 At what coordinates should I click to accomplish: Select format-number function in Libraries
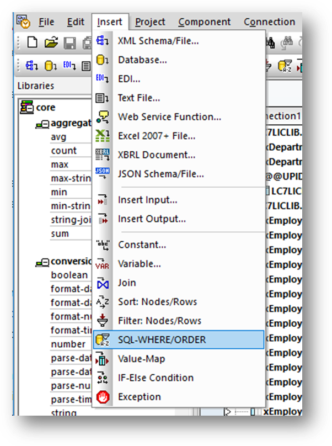coord(71,316)
